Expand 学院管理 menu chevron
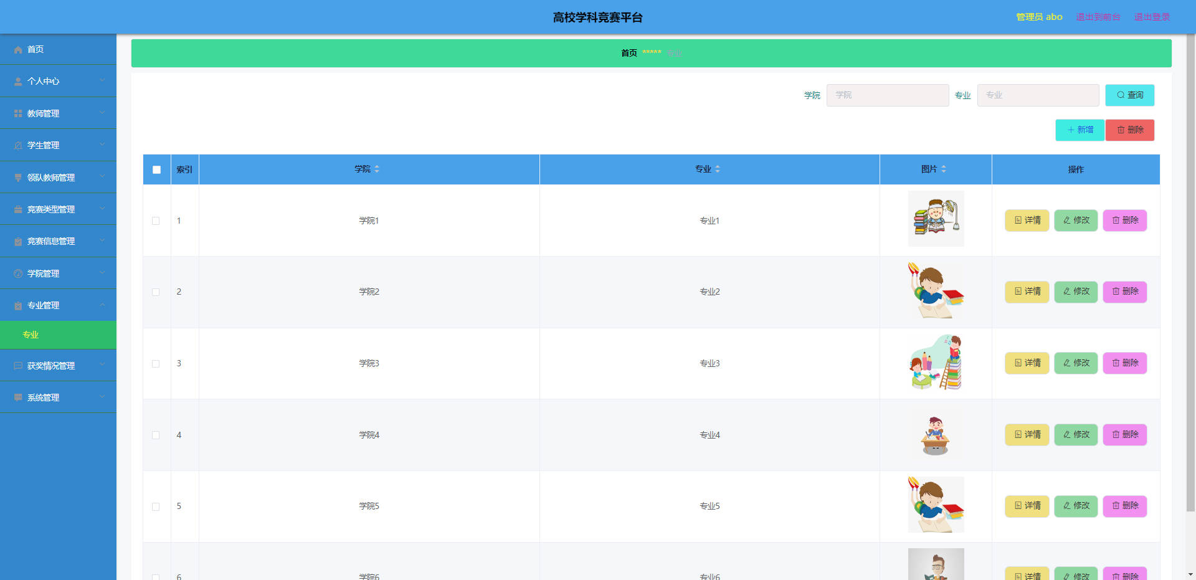 [x=102, y=273]
